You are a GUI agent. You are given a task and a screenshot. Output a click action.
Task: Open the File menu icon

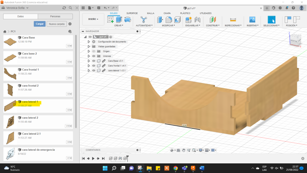point(90,8)
